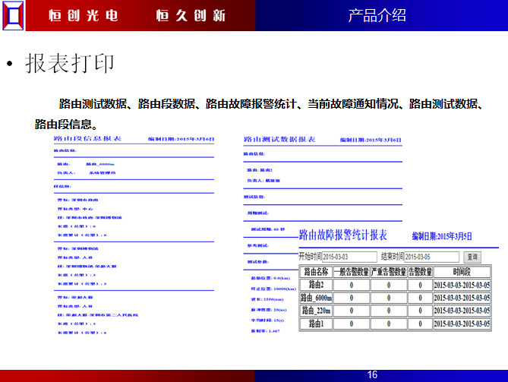
Task: Click 路由段信息。 paragraph line
Action: pos(66,125)
